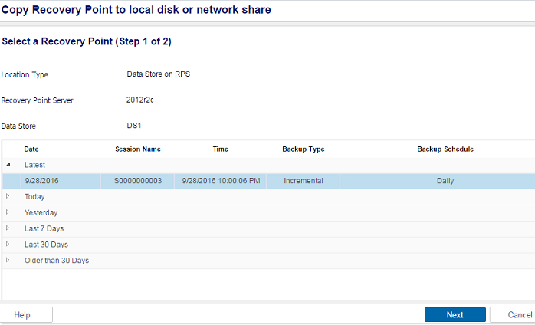Screen dimensions: 535x325
Task: Select the 9/28/2016 recovery point row
Action: point(268,181)
